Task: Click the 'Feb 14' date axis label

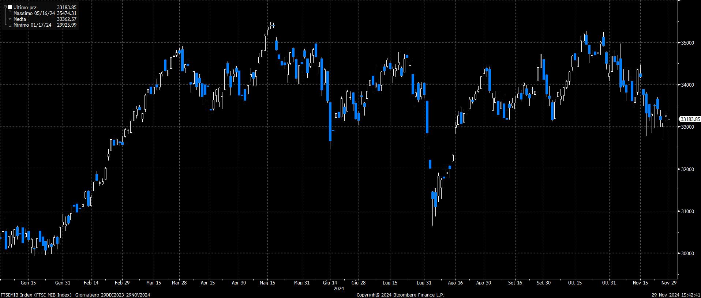Action: coord(91,283)
